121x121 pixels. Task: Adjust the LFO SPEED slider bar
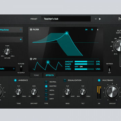(84, 69)
